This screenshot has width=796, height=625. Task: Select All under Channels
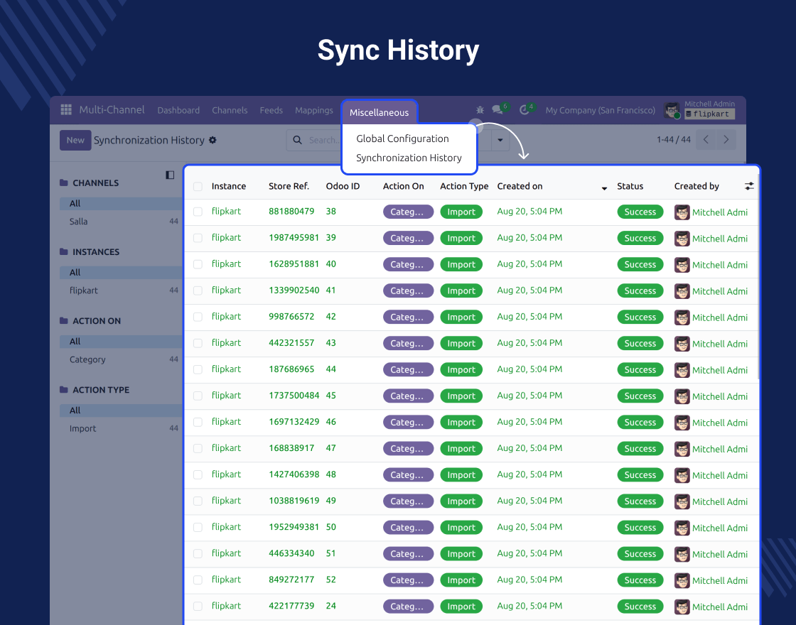pos(121,203)
